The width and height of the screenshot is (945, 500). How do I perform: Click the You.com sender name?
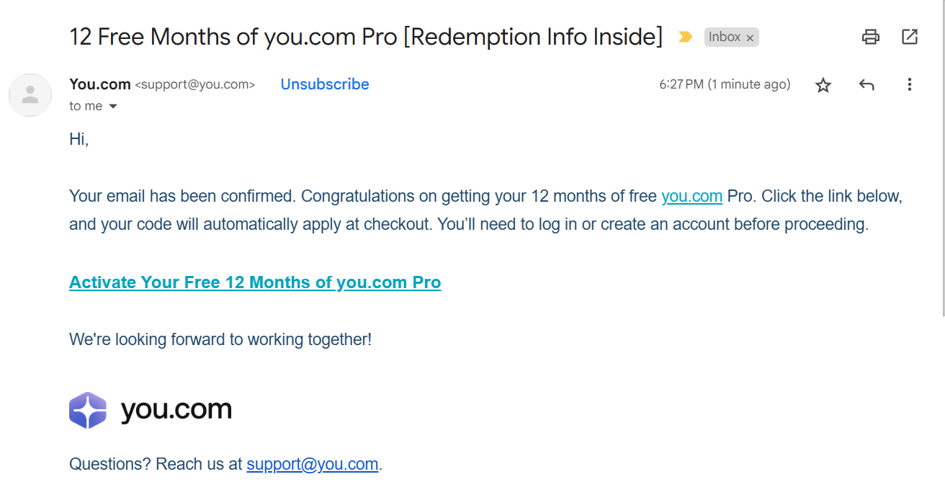(99, 84)
